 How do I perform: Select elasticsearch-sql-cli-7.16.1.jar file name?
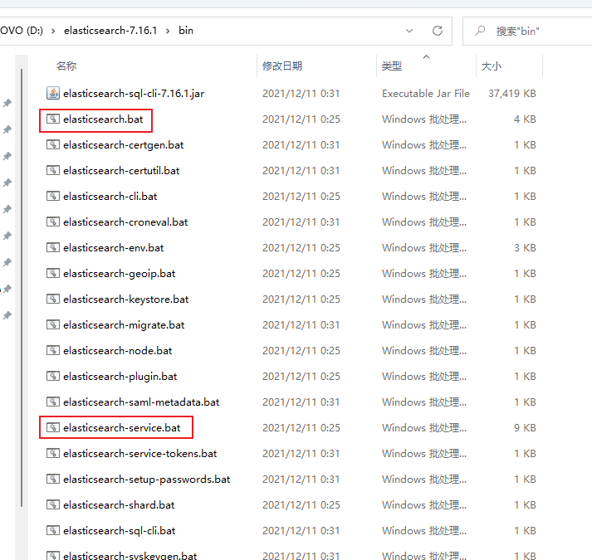(x=134, y=94)
